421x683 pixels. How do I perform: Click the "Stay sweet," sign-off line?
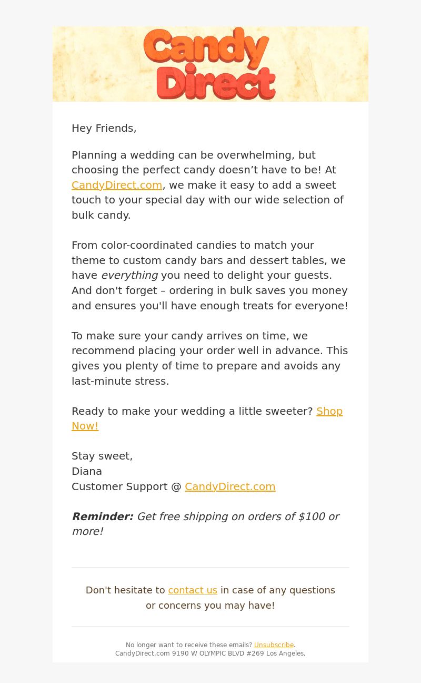pos(102,456)
